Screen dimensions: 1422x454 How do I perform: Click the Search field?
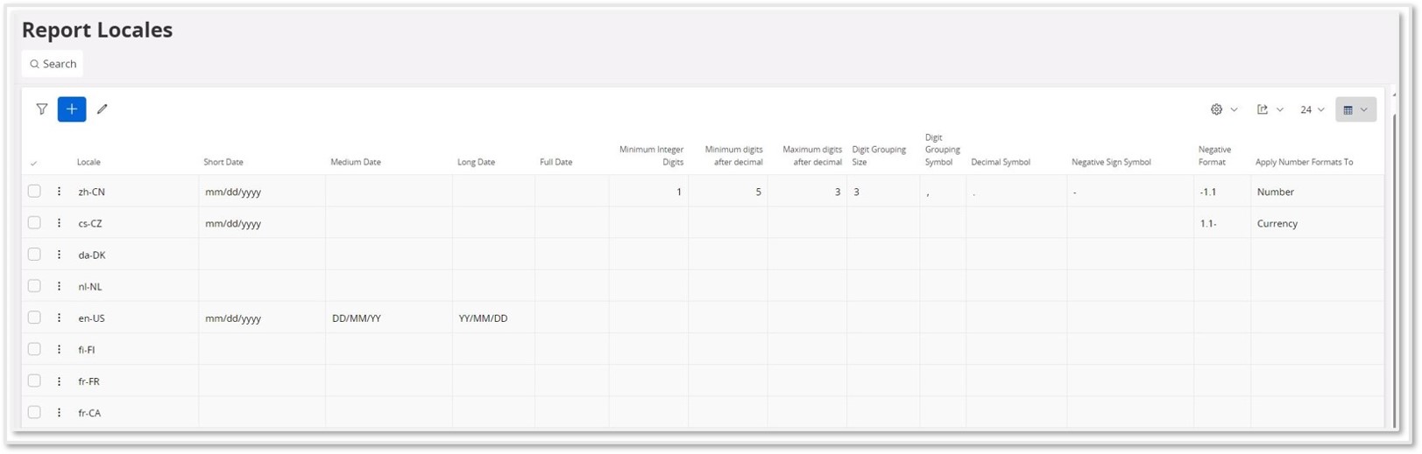point(53,64)
